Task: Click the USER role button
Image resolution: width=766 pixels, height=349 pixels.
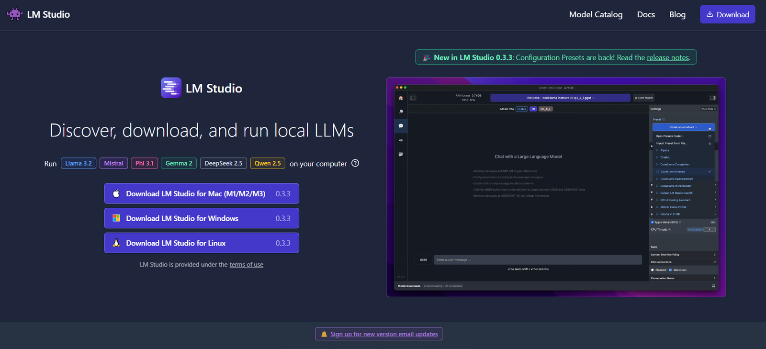Action: [x=424, y=260]
